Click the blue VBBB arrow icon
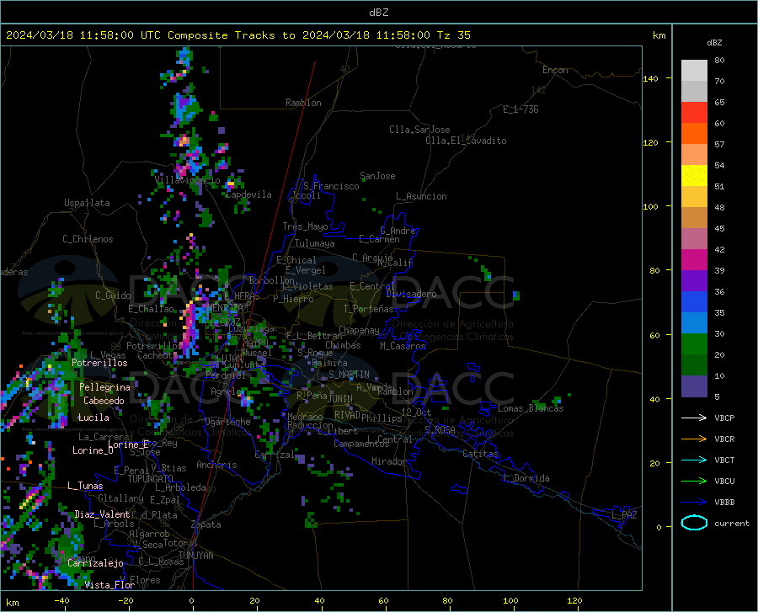The image size is (758, 612). coord(694,503)
